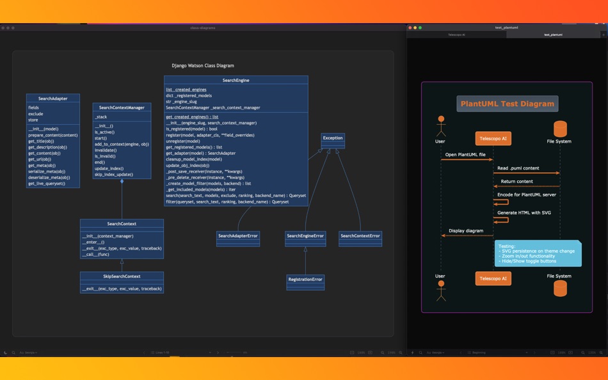Click prepare_content(content) method in SearchAdapter
This screenshot has width=608, height=380.
(x=52, y=135)
